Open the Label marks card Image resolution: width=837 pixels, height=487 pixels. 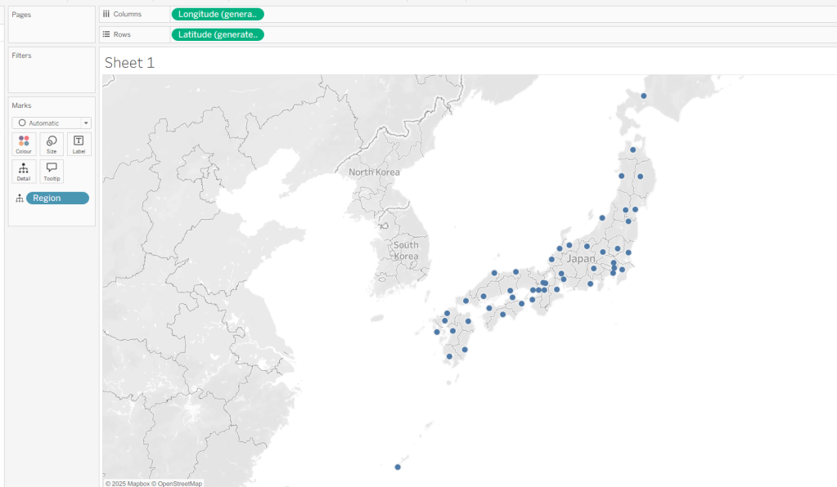click(x=79, y=144)
